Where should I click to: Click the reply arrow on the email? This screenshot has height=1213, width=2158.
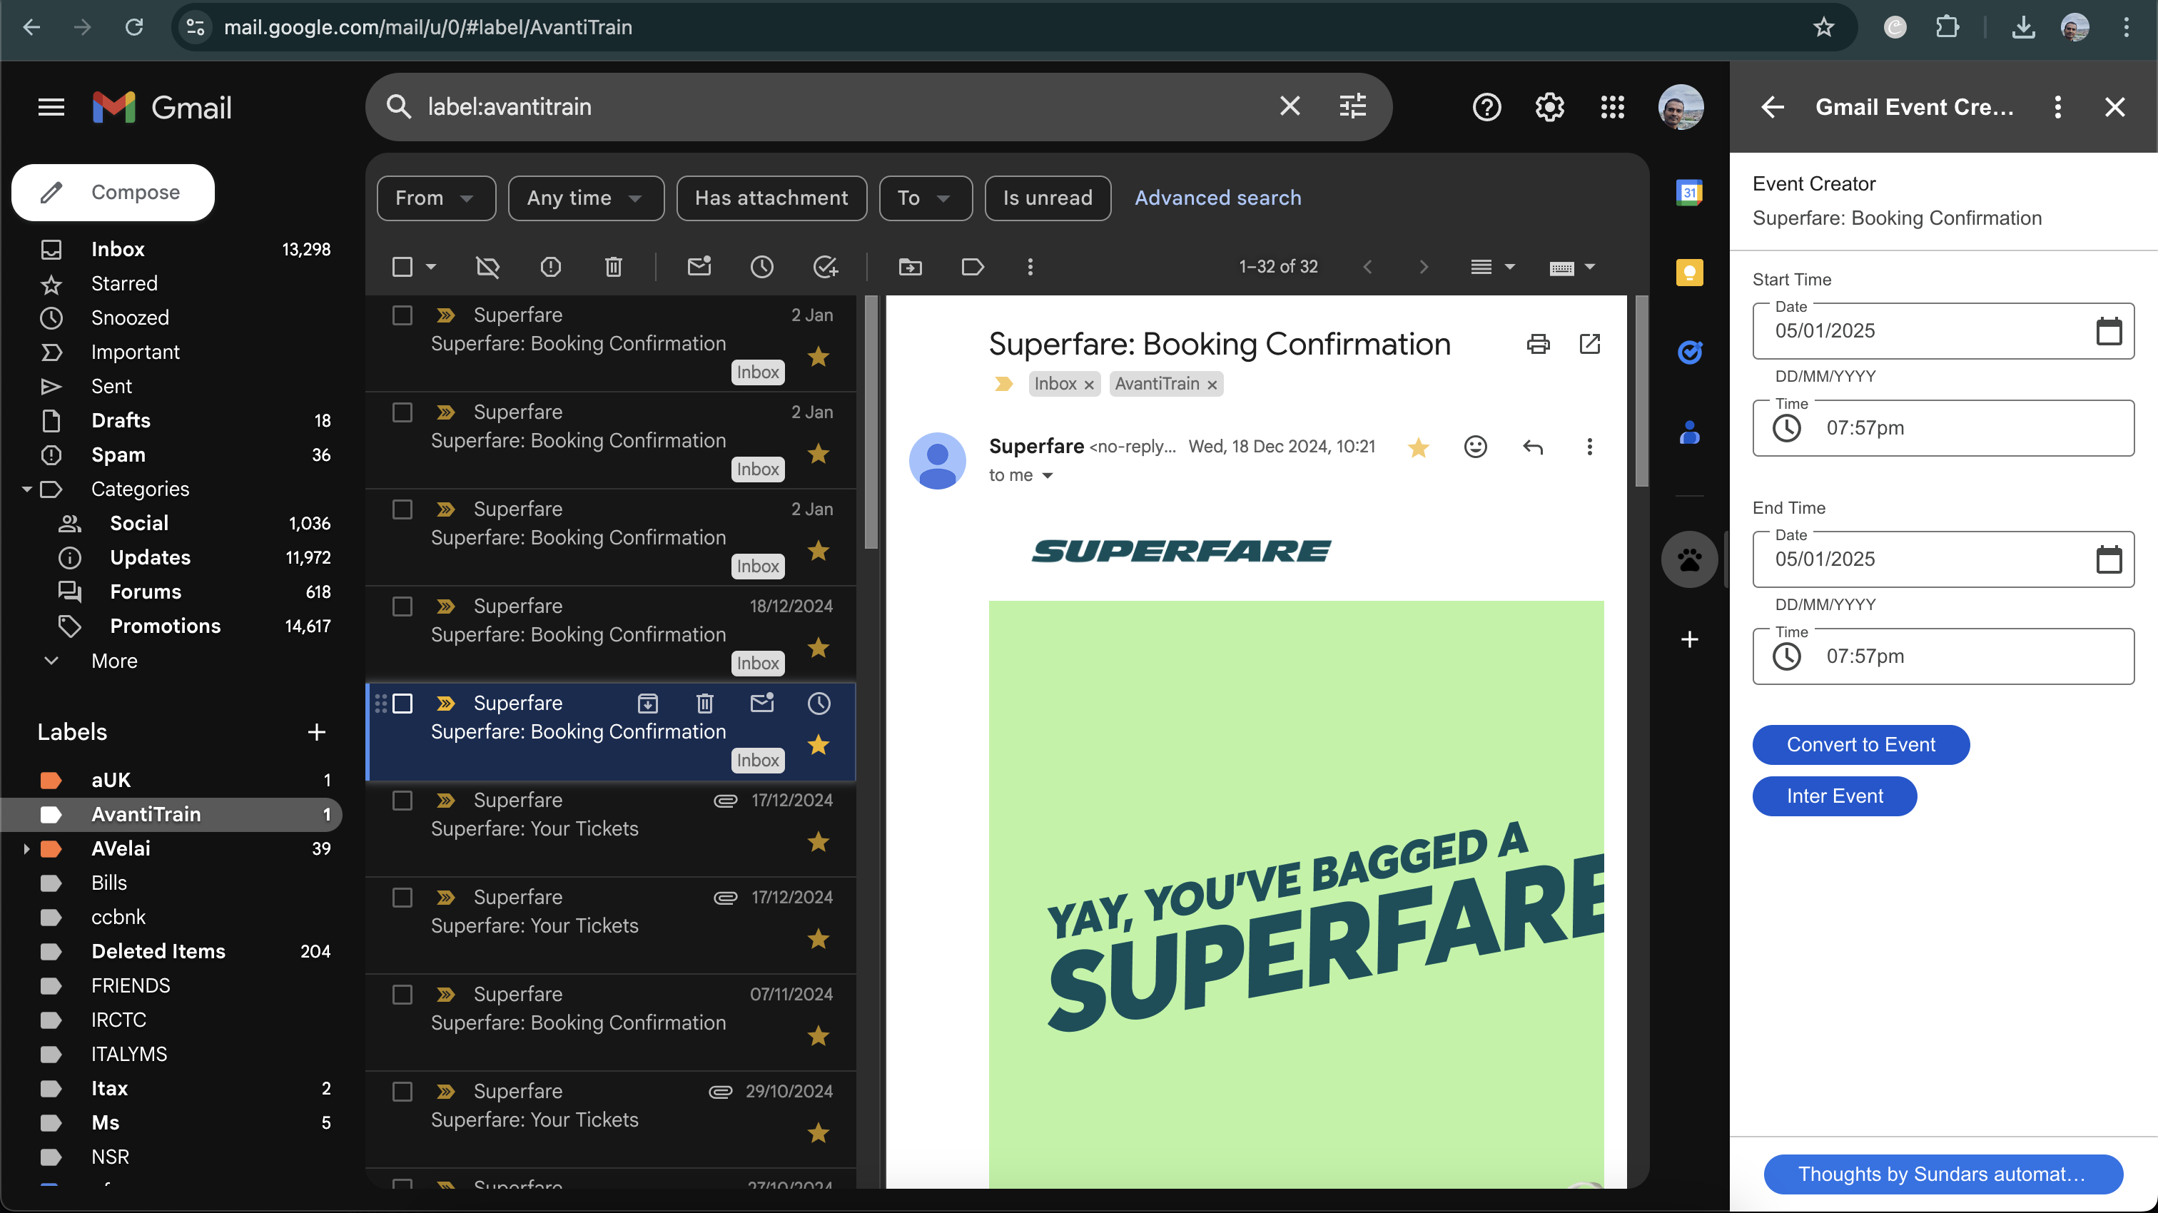[1532, 447]
